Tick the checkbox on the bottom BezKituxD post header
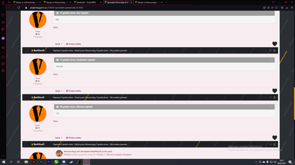This screenshot has width=295, height=165. point(274,144)
